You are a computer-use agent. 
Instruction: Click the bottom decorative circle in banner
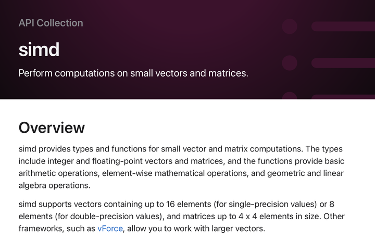(x=290, y=96)
